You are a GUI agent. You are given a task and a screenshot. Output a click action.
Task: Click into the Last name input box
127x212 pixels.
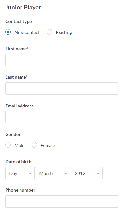tap(62, 89)
